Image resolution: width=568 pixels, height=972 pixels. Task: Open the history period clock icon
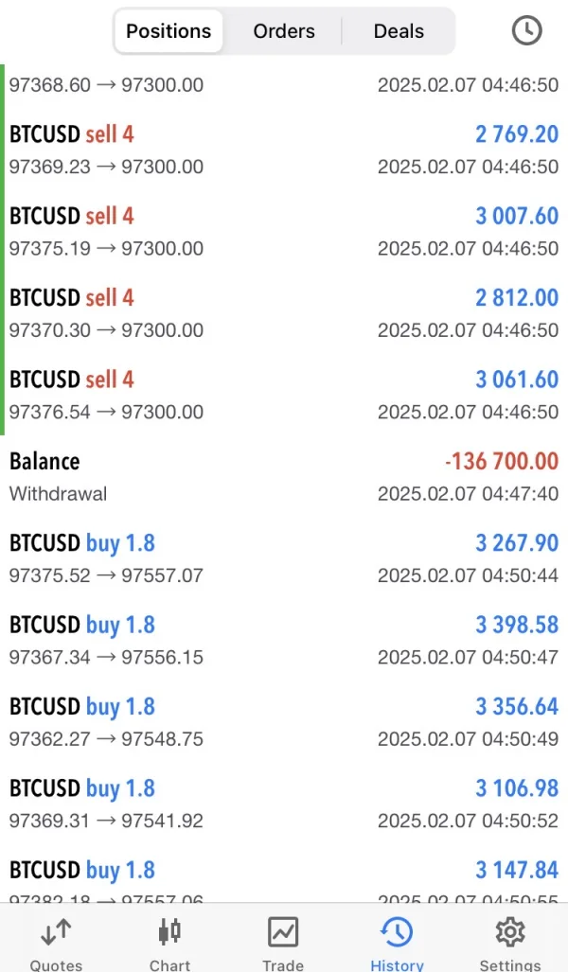click(x=526, y=30)
